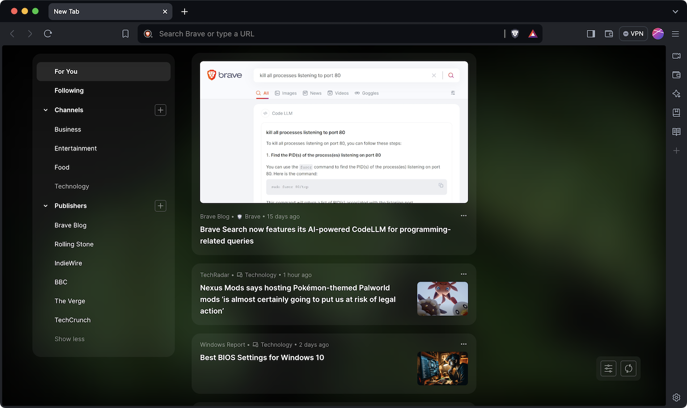Click the Windows Report source label
This screenshot has width=687, height=408.
pos(222,344)
